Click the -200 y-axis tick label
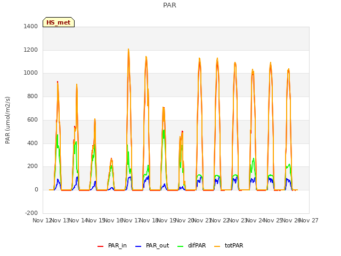This screenshot has width=341, height=256. pos(31,213)
